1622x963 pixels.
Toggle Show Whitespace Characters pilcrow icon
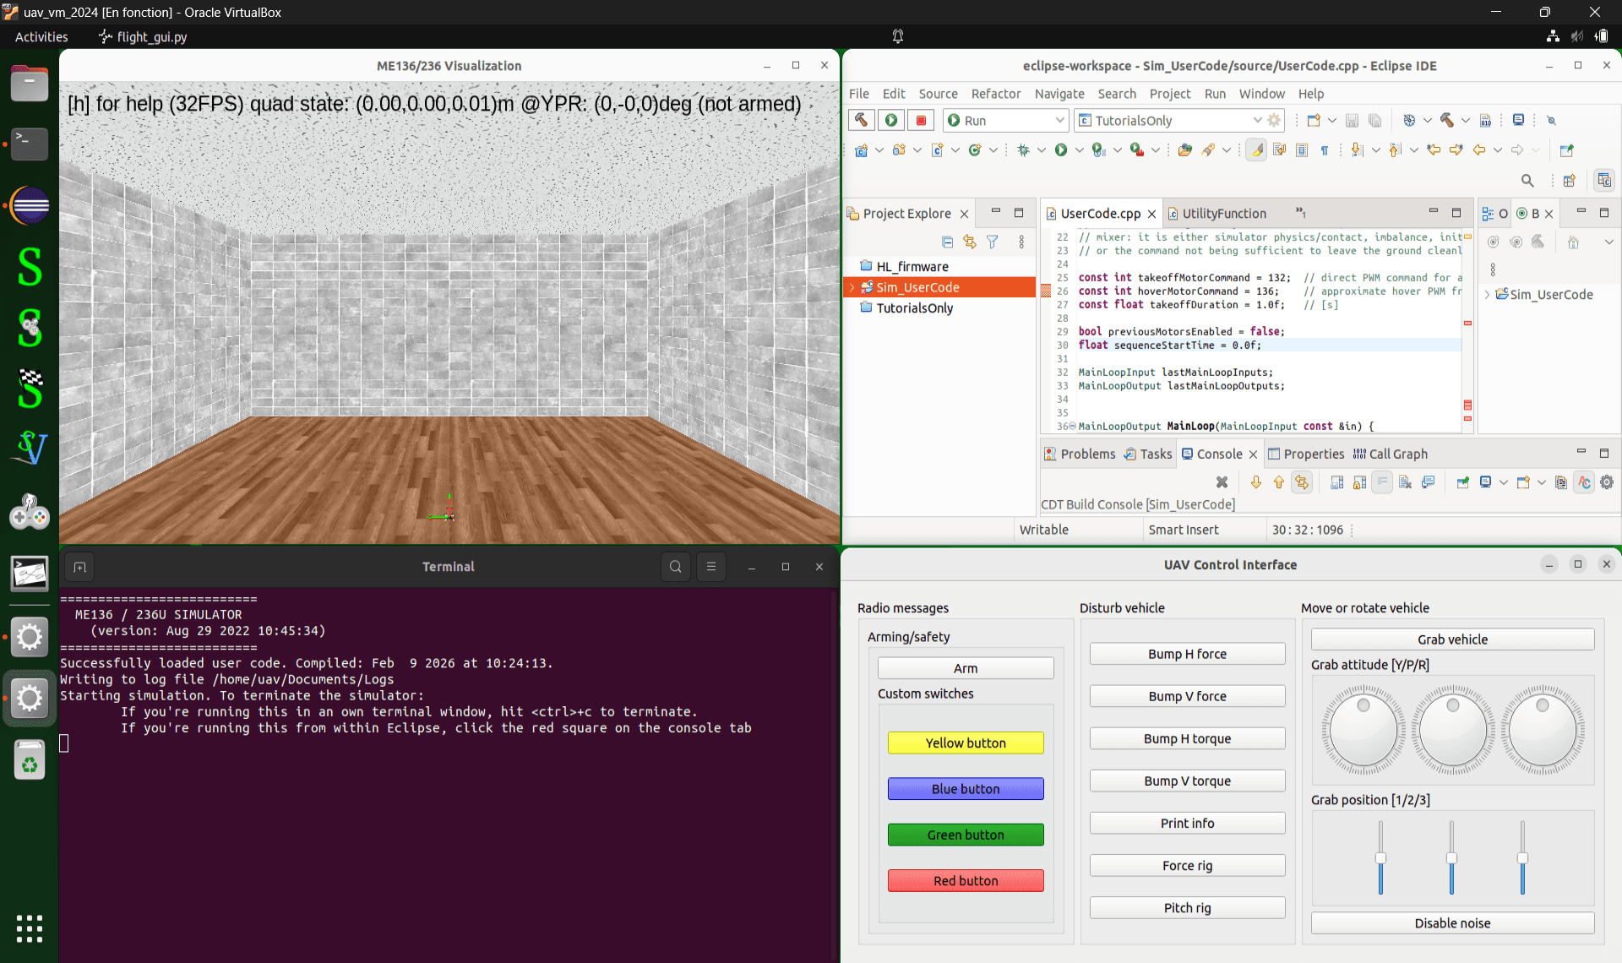1325,150
